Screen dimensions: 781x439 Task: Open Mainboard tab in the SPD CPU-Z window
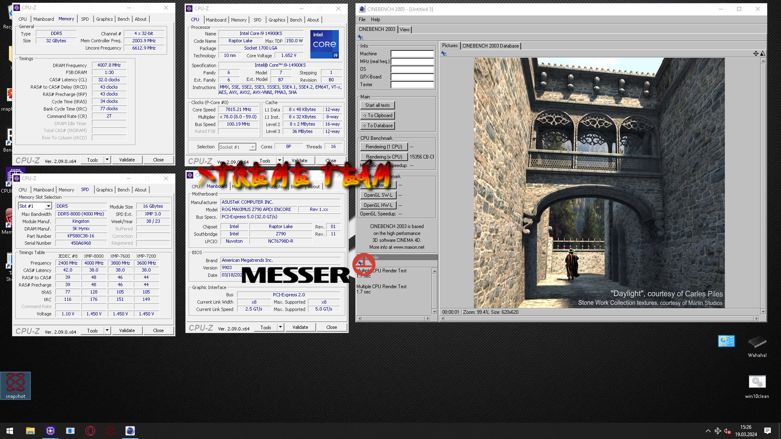pyautogui.click(x=44, y=190)
